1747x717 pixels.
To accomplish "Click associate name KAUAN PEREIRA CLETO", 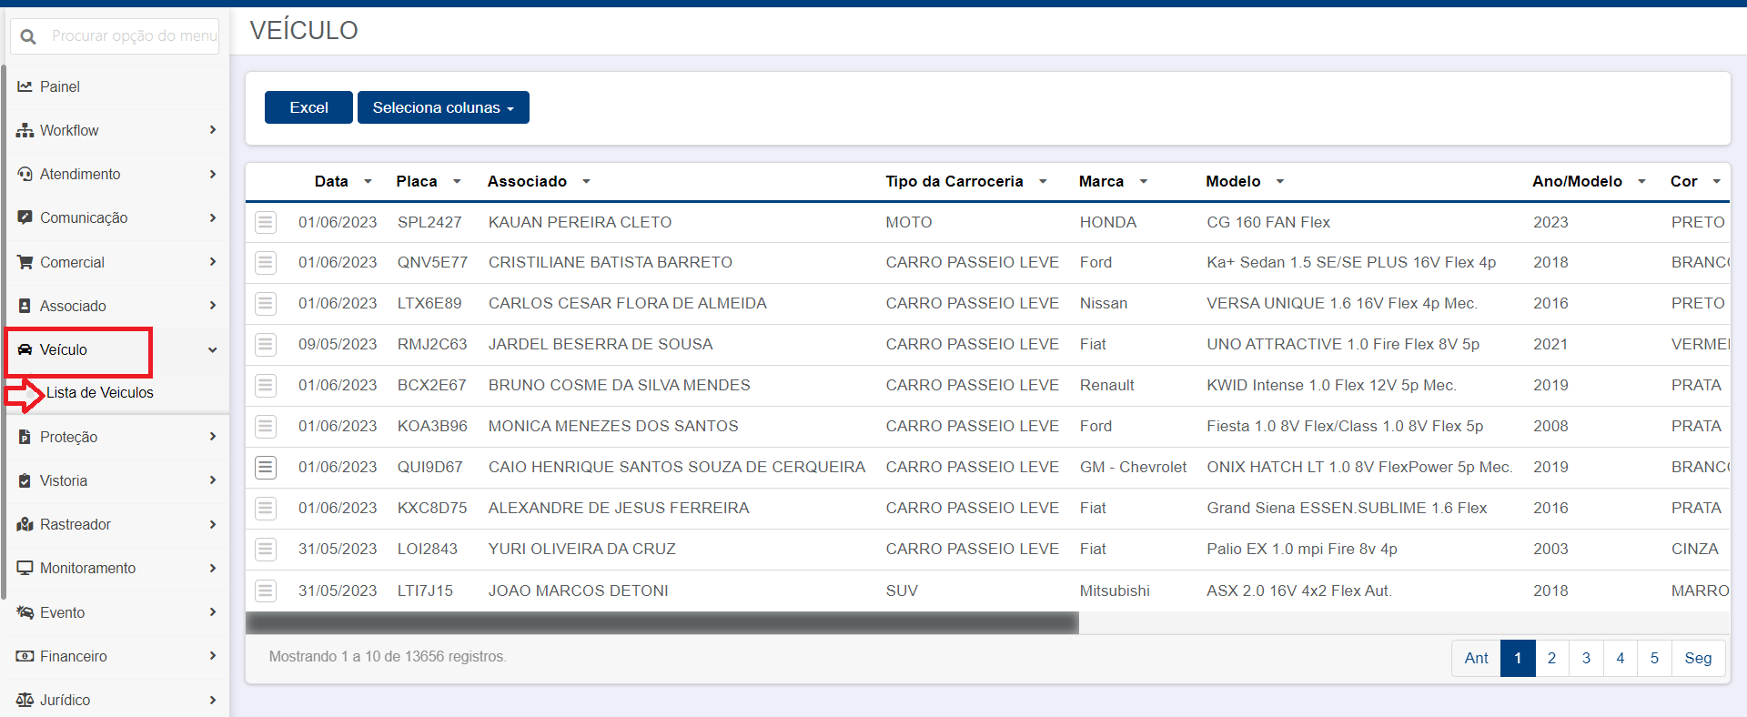I will [x=580, y=222].
